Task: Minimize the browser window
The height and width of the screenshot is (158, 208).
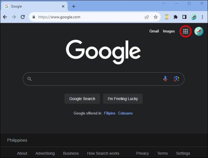Action: click(x=176, y=3)
